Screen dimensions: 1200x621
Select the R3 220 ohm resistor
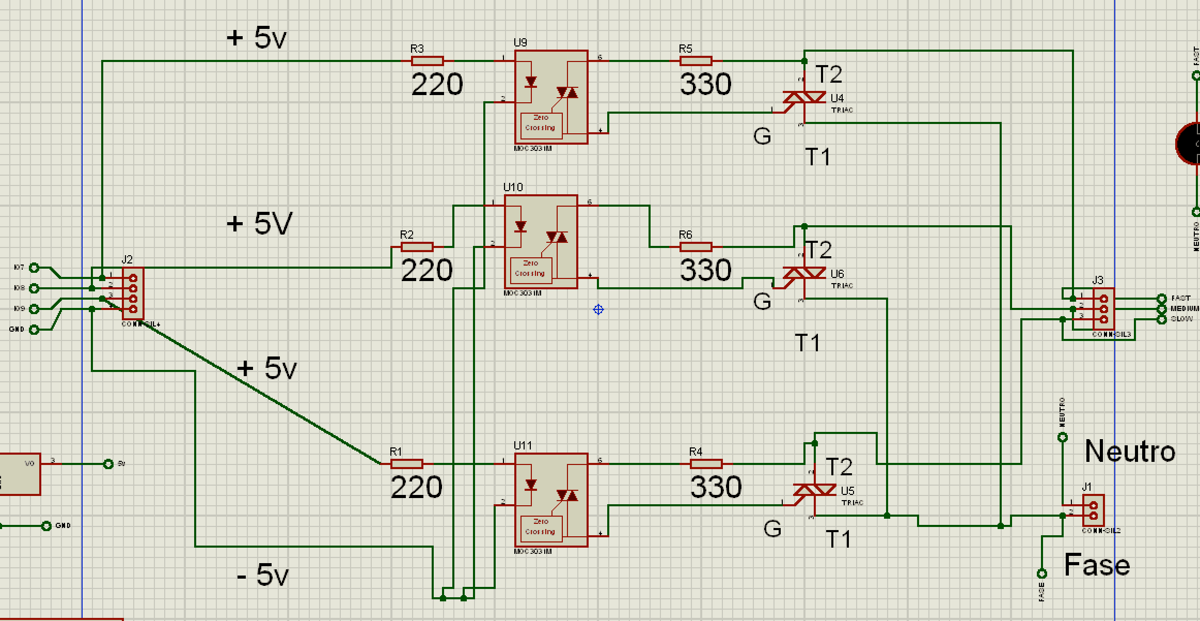point(427,61)
